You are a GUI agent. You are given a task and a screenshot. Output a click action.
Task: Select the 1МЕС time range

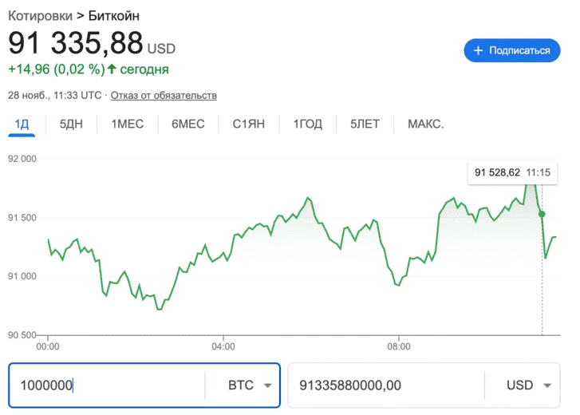tap(128, 124)
